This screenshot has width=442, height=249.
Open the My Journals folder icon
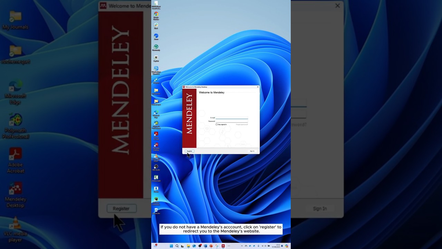coord(156,92)
